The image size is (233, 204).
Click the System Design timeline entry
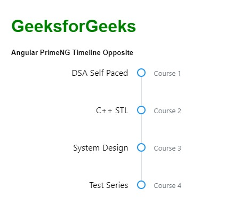(x=101, y=148)
